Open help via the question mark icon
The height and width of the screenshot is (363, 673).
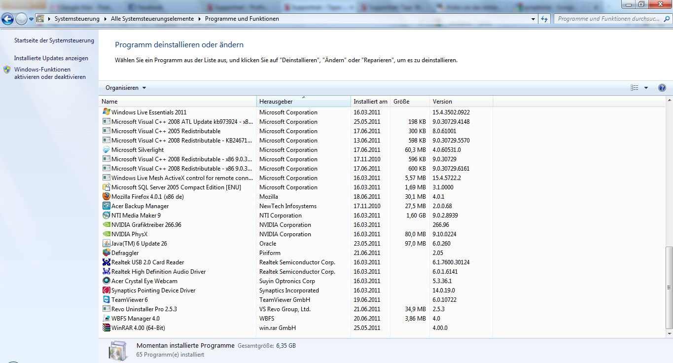(x=662, y=87)
